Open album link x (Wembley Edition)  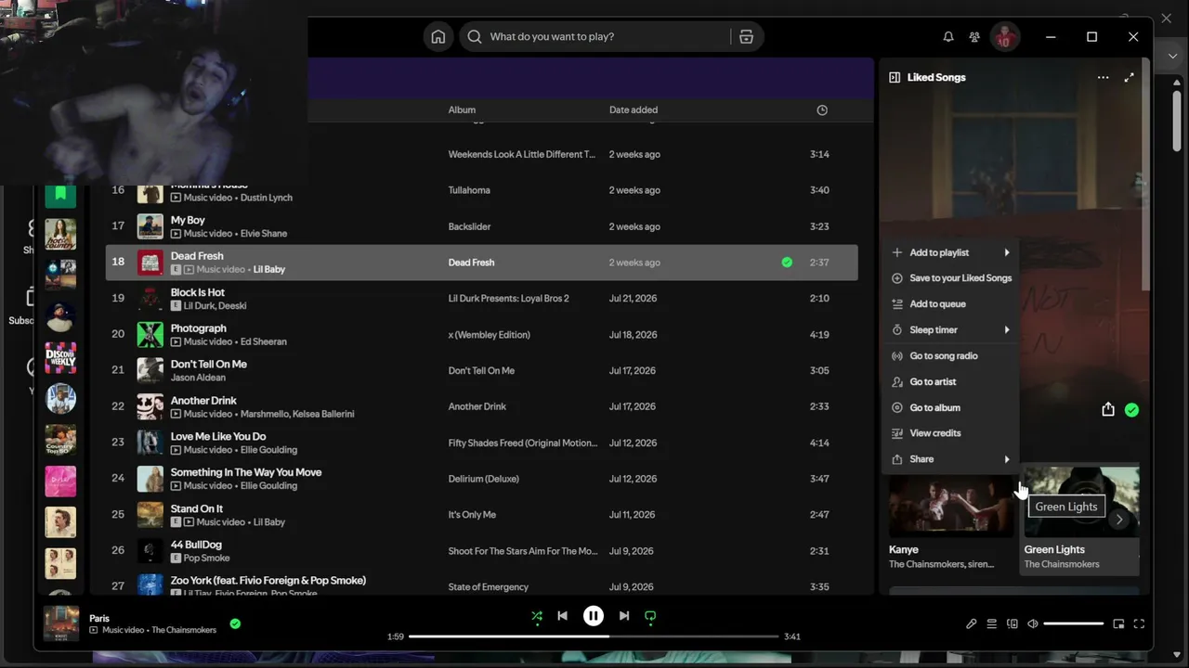490,335
